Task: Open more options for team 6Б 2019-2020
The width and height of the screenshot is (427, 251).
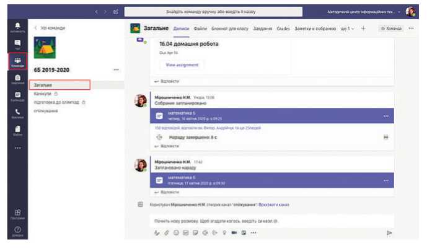Action: 116,69
